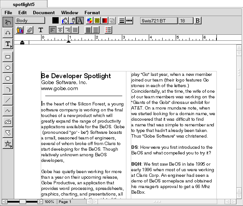The image size is (243, 206).
Task: Click the overlapping squares transparency icon
Action: 112,21
